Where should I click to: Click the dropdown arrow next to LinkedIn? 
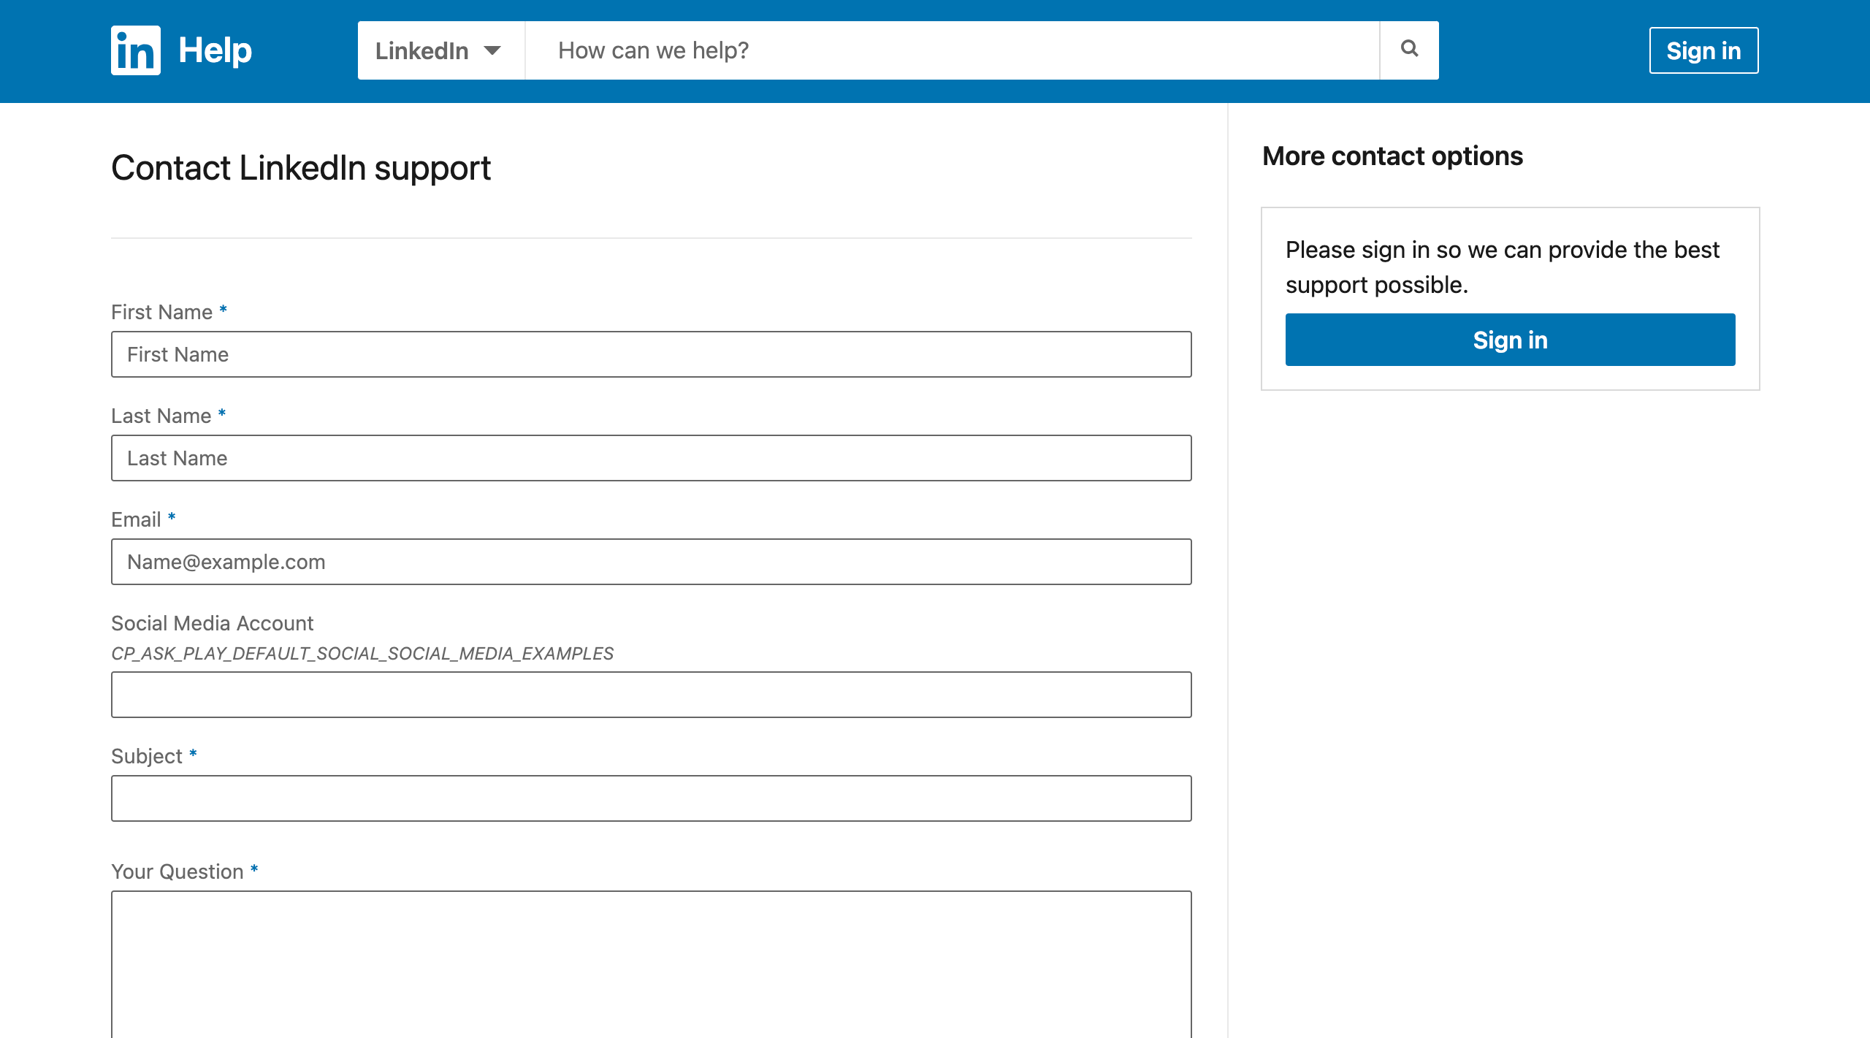pos(492,50)
